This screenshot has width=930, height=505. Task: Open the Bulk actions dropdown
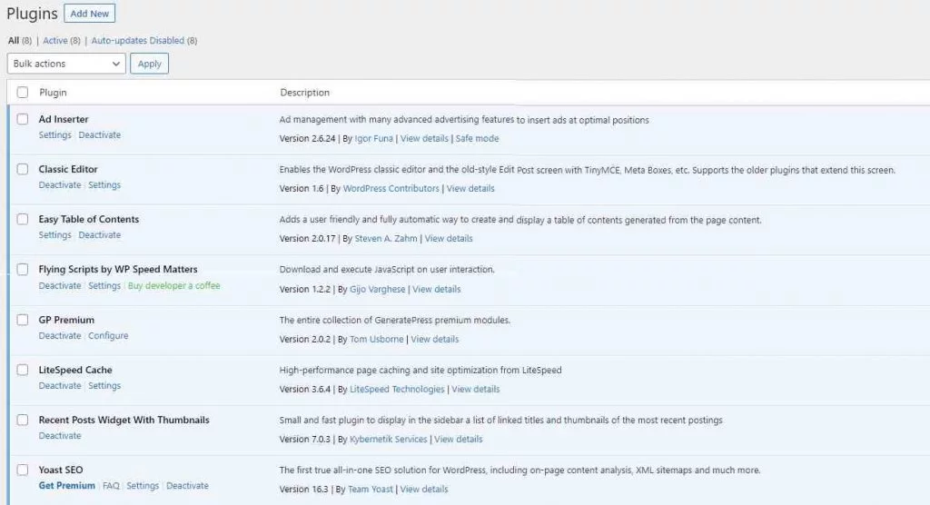66,64
